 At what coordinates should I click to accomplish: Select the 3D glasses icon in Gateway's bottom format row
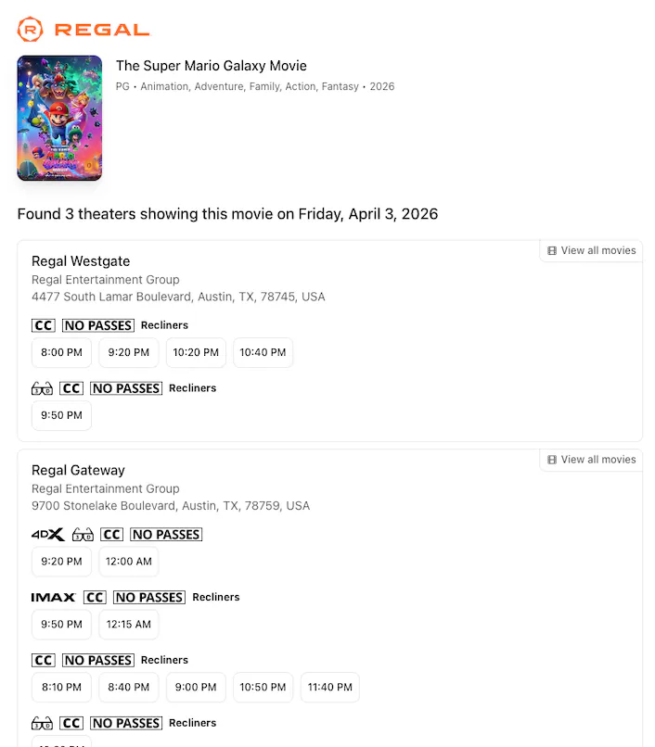click(x=41, y=723)
